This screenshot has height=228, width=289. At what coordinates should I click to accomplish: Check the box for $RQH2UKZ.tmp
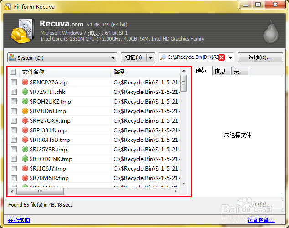[14, 101]
